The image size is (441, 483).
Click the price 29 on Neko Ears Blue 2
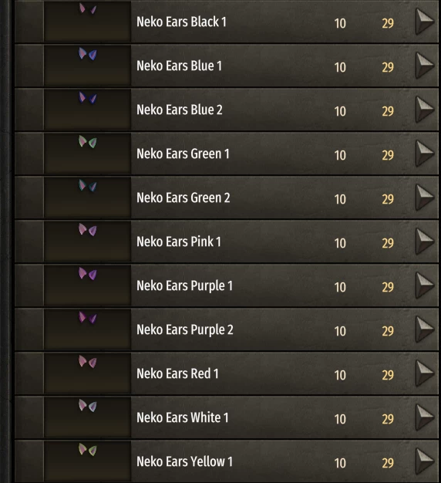pos(388,111)
